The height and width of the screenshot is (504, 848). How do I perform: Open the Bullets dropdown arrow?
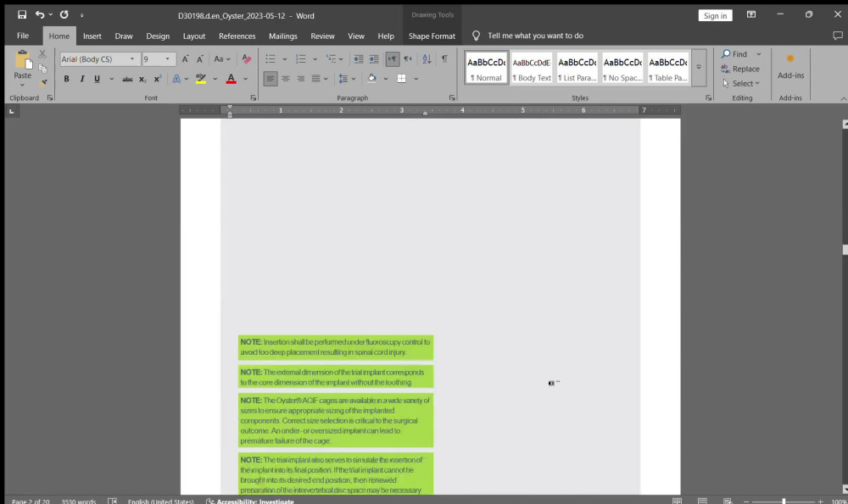[x=284, y=59]
